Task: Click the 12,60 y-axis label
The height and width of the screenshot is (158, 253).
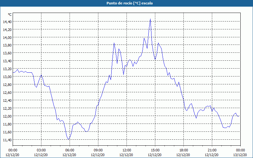Action: click(x=7, y=93)
